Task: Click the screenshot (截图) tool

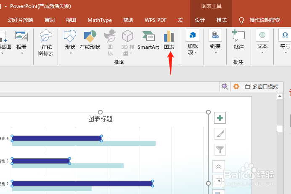Action: tap(5, 40)
